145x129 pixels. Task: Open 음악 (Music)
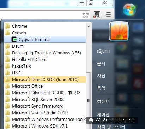101,88
